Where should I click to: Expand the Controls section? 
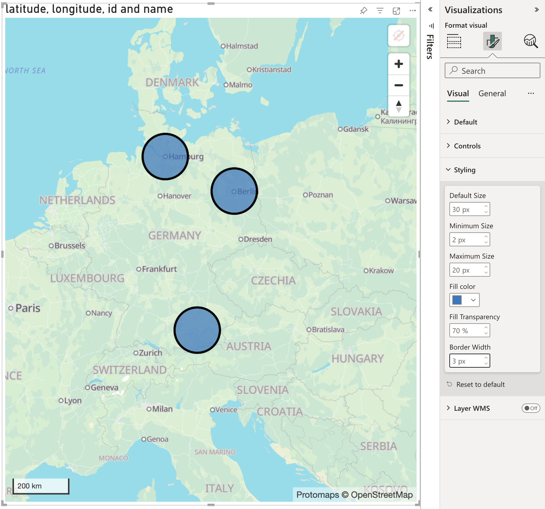point(467,146)
